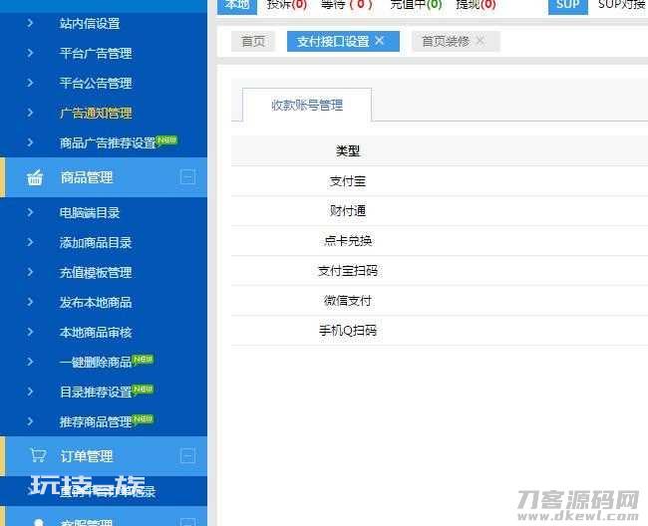Screen dimensions: 648x526
Task: Click chevron arrow next to 广告通知管理
Action: coord(30,113)
